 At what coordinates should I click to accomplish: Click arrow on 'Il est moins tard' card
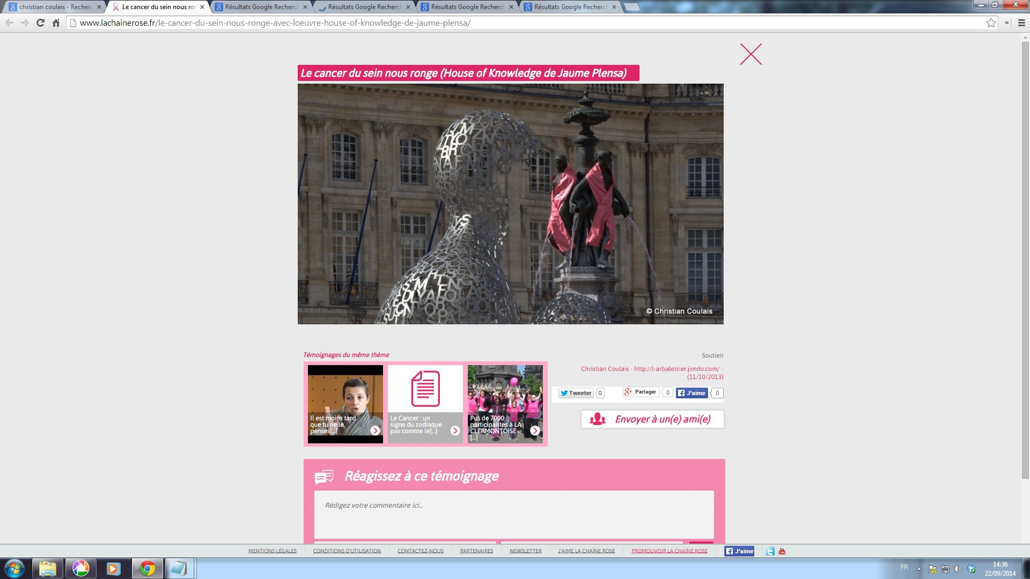click(375, 430)
